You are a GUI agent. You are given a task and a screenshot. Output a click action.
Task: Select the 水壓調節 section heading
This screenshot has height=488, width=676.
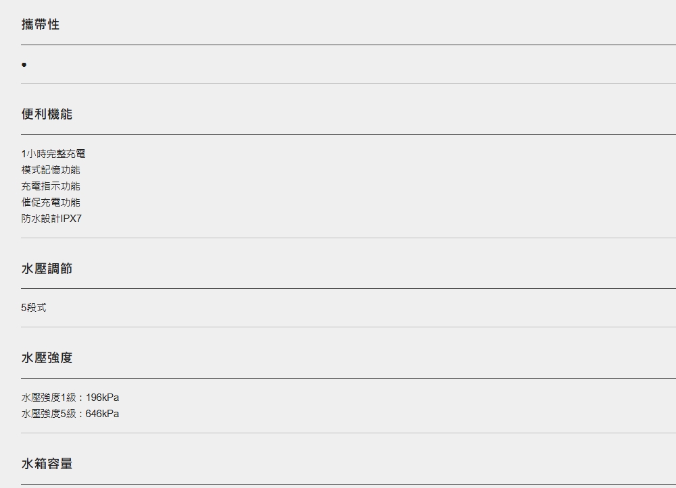pyautogui.click(x=47, y=269)
